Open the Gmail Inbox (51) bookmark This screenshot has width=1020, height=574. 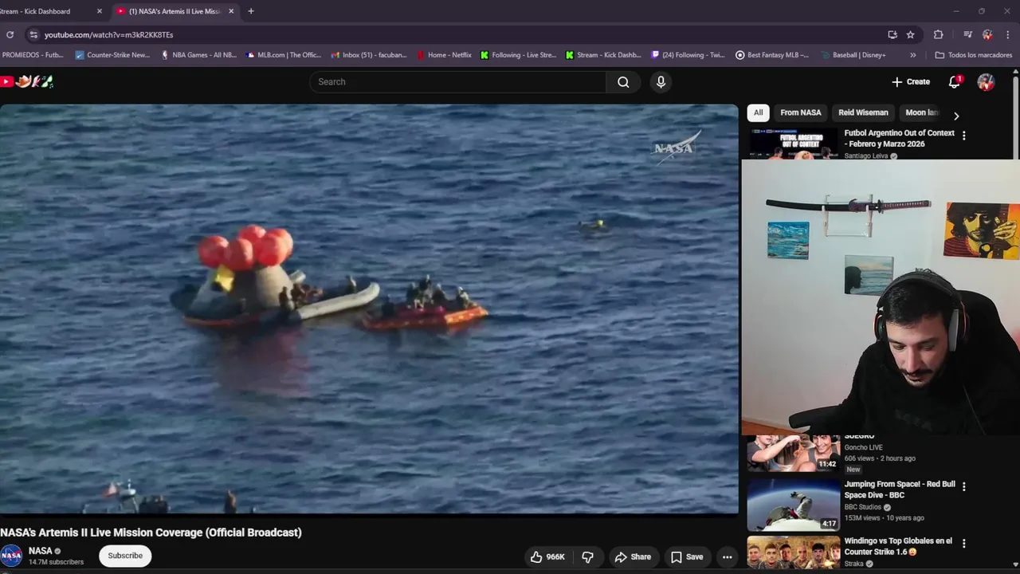point(369,55)
